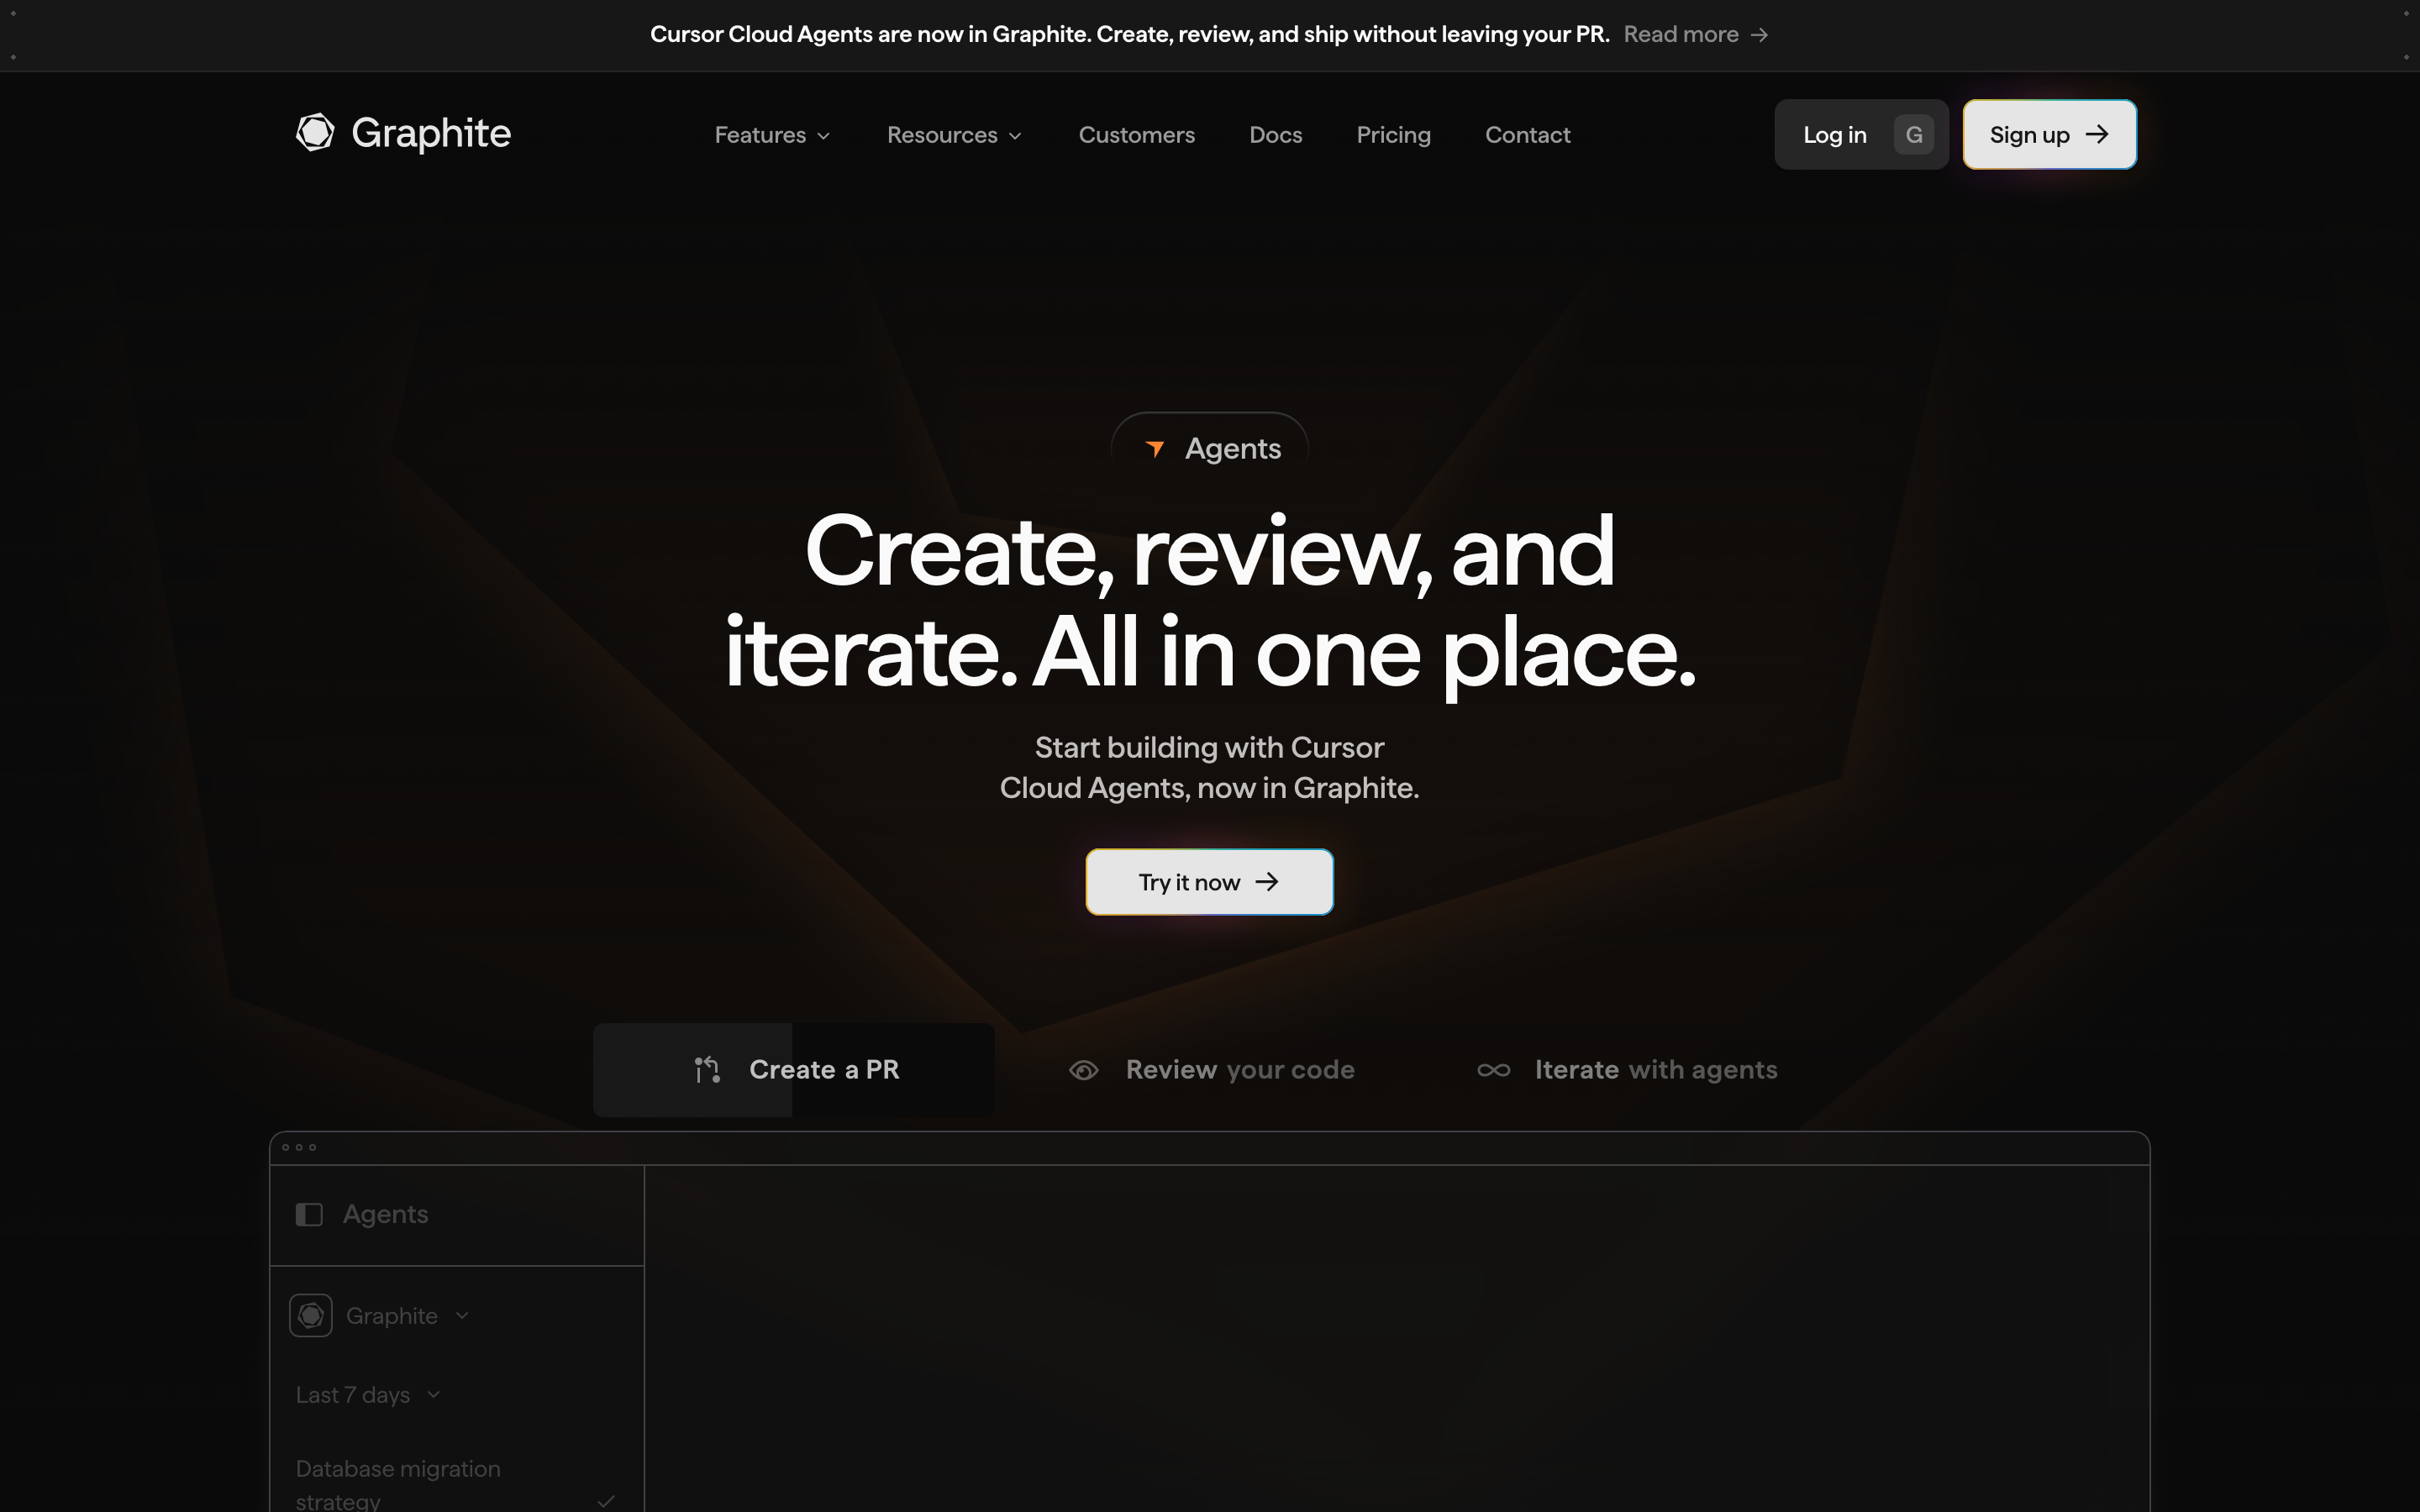2420x1512 pixels.
Task: Click the Sign up button
Action: 2049,134
